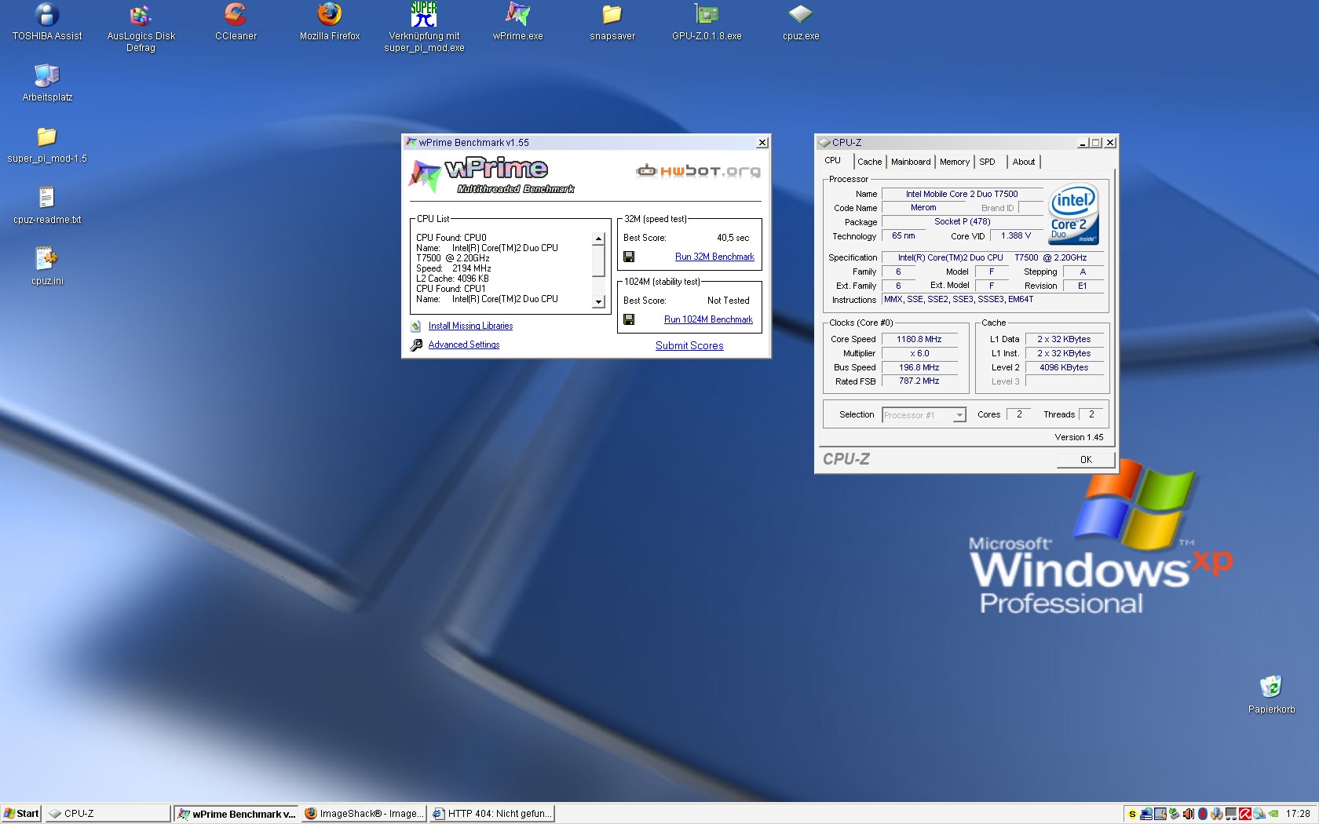Click the taskbar clock showing 17:28
The width and height of the screenshot is (1319, 824).
[x=1297, y=814]
